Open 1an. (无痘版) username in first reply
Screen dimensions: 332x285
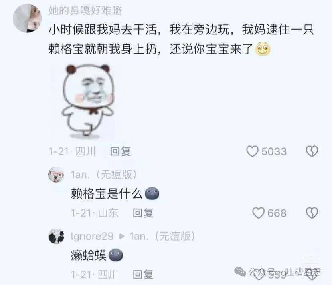103,175
